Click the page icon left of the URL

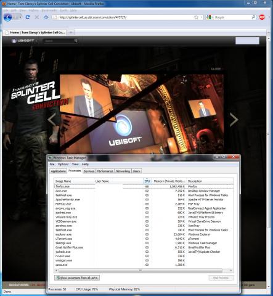coord(55,17)
